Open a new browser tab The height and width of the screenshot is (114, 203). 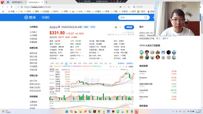[47, 2]
